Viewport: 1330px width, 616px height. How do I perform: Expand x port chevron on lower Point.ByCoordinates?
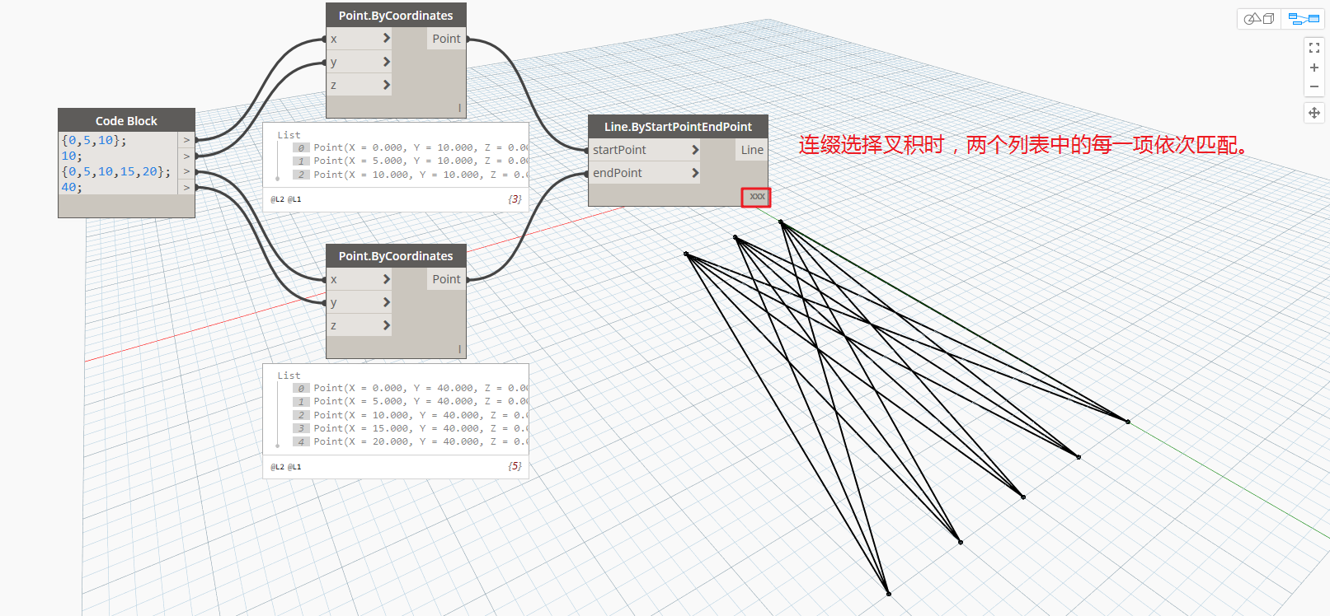[x=386, y=279]
